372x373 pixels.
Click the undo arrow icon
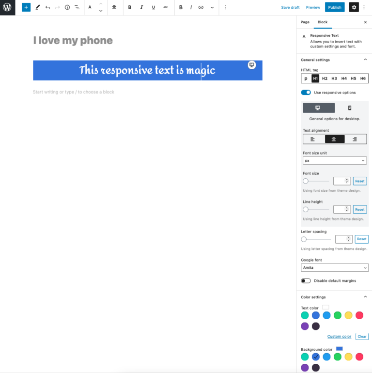click(x=47, y=7)
